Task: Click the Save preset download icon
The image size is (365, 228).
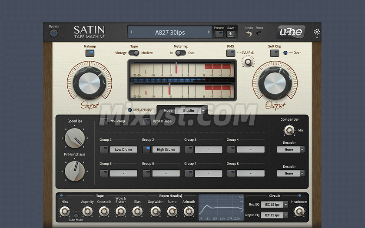Action: click(231, 34)
